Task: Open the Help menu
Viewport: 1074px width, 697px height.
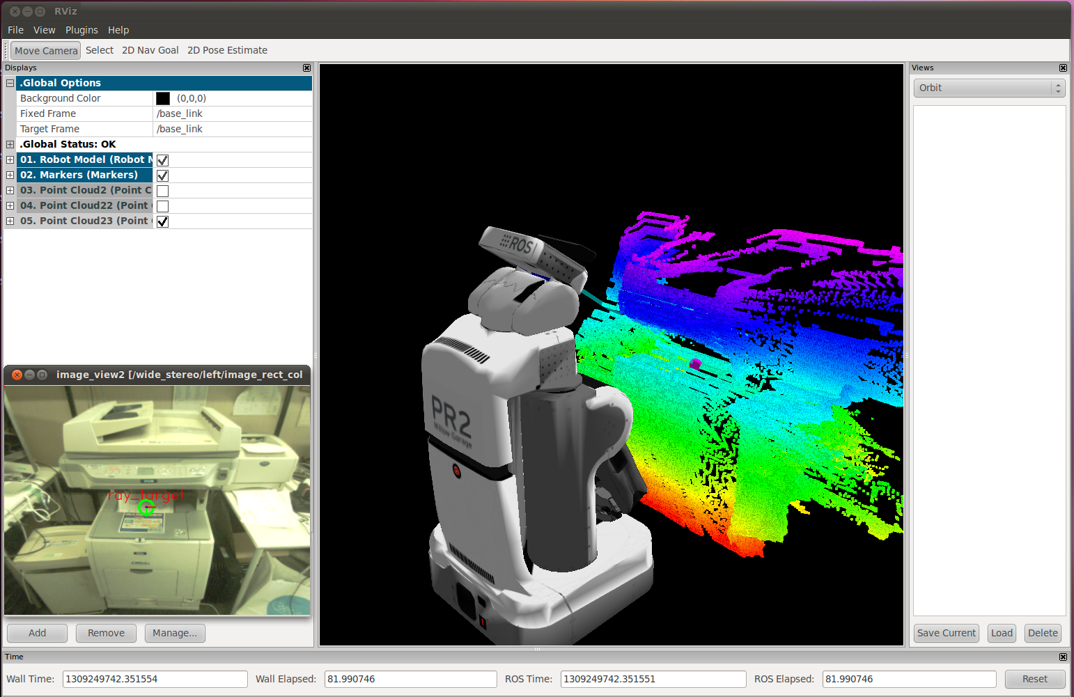Action: click(x=118, y=30)
